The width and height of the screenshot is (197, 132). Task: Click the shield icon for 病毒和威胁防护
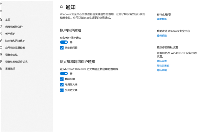(x=1, y=27)
